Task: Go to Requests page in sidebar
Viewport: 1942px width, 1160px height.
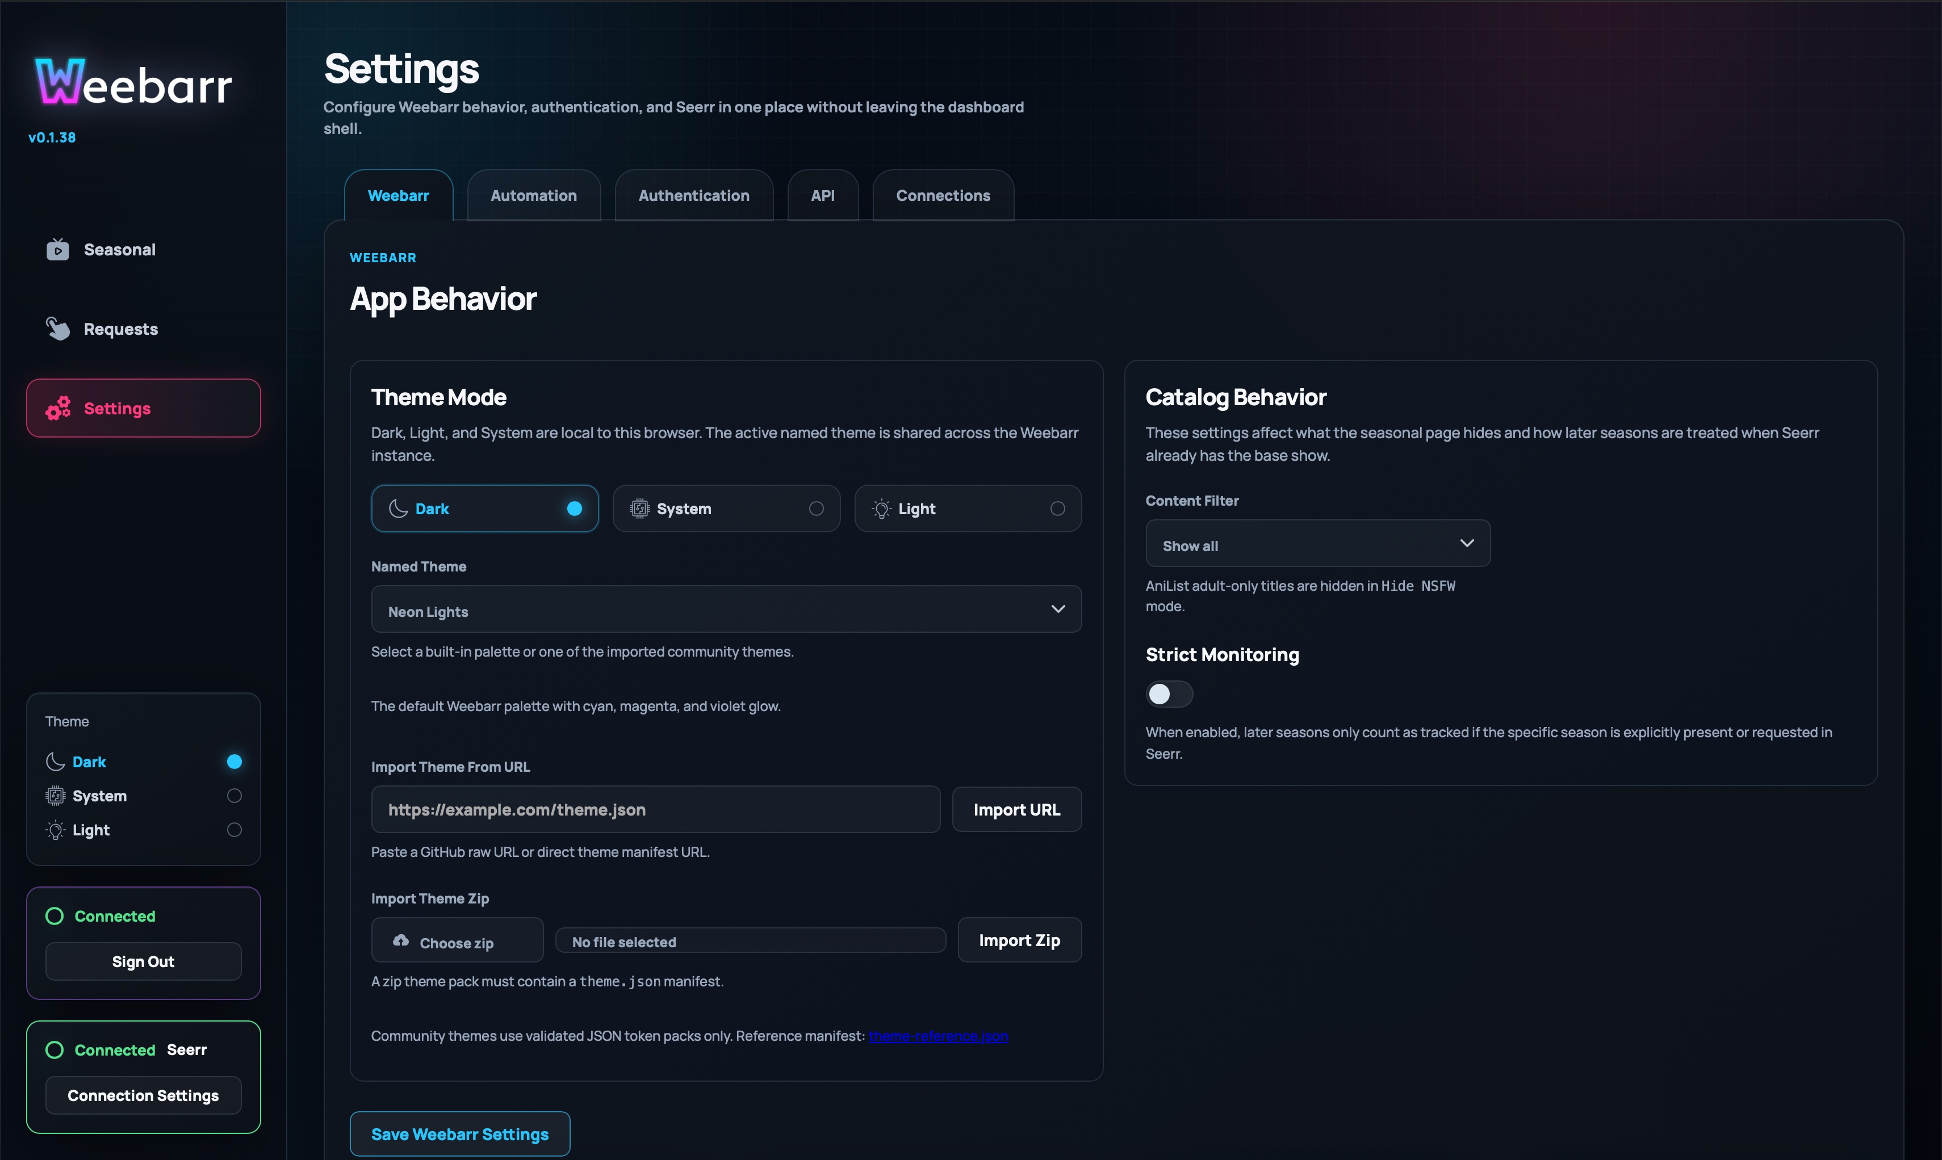Action: (143, 329)
